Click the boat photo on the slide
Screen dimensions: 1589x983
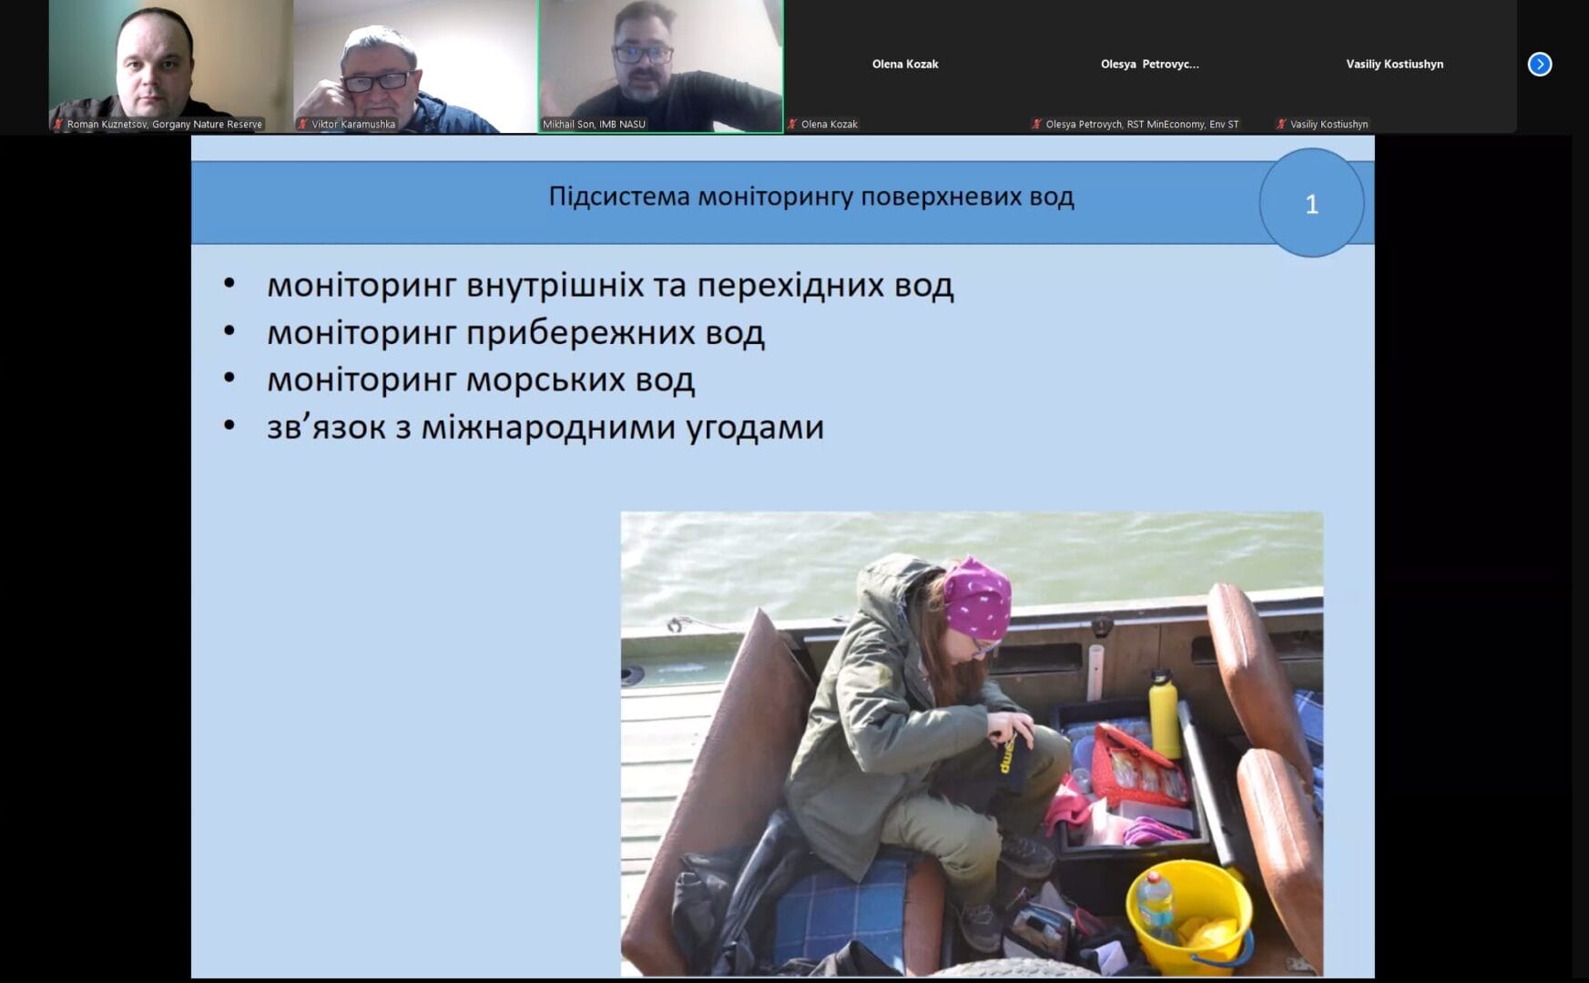pos(972,743)
